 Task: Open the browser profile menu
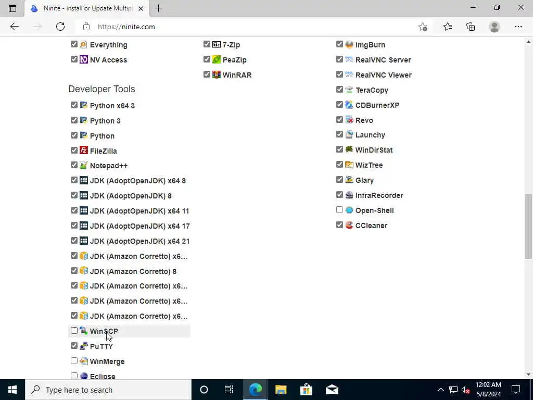[x=494, y=27]
